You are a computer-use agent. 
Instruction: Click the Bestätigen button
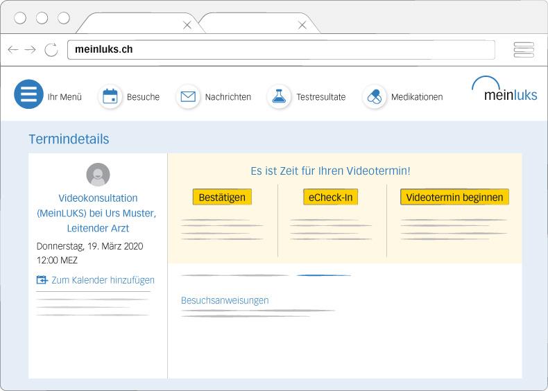(222, 197)
